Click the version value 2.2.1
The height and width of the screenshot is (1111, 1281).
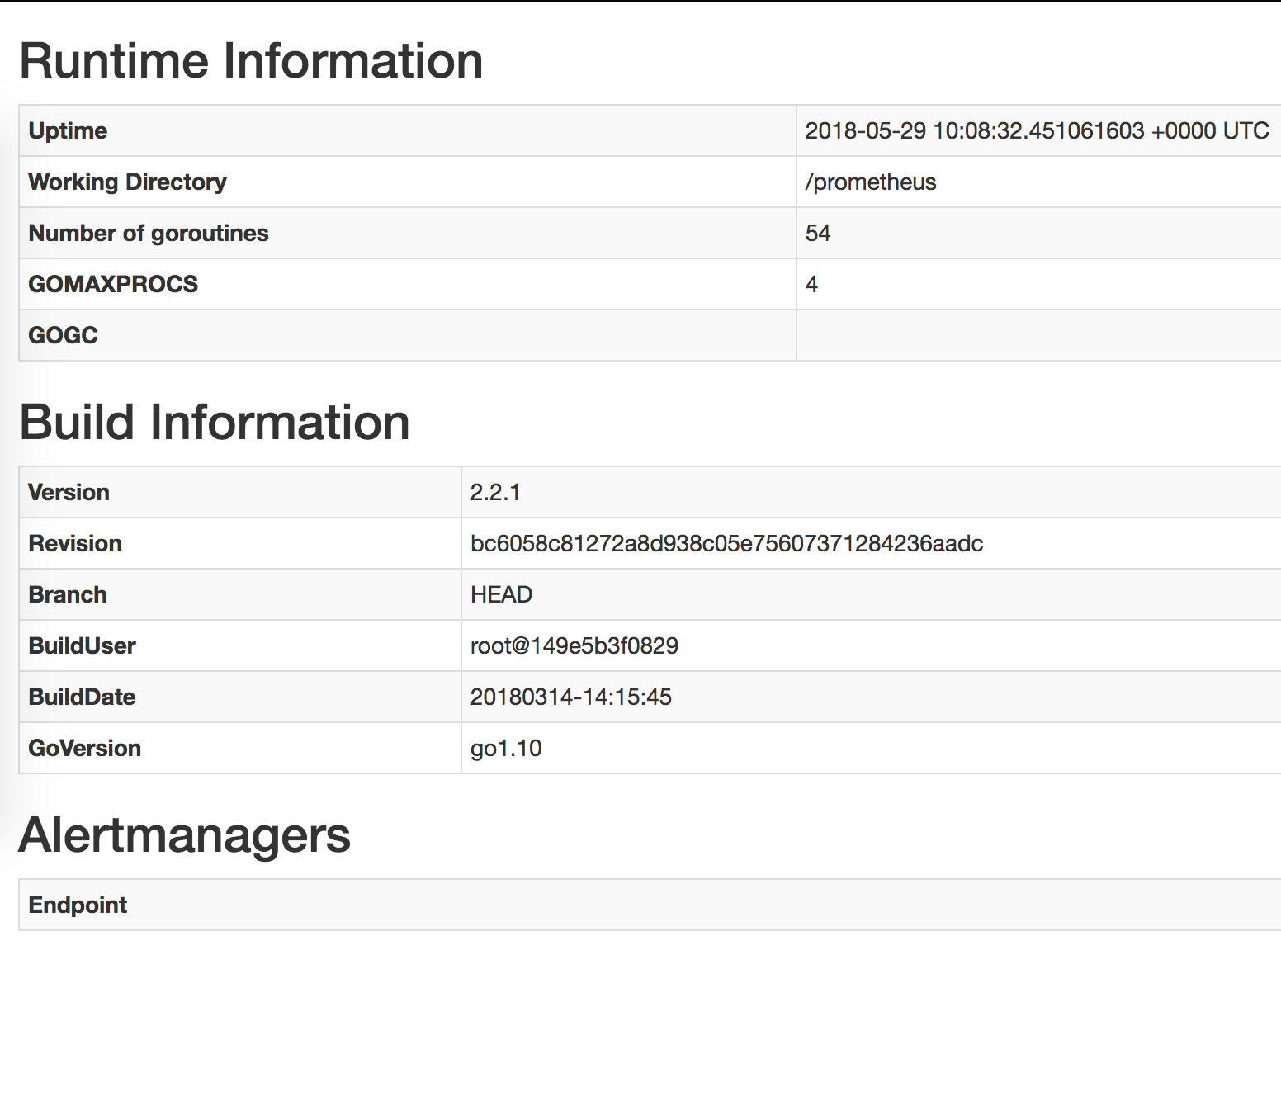pyautogui.click(x=495, y=492)
